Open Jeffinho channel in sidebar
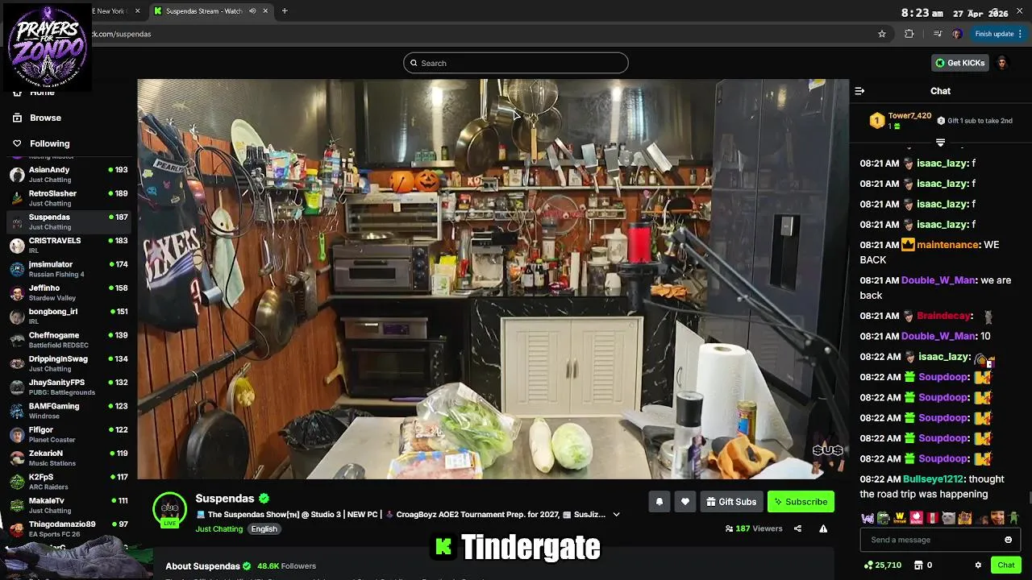1032x580 pixels. pyautogui.click(x=68, y=292)
